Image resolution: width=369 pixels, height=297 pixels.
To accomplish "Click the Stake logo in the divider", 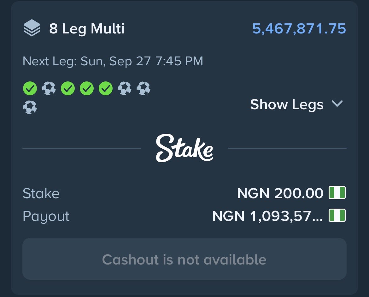I will (x=184, y=148).
